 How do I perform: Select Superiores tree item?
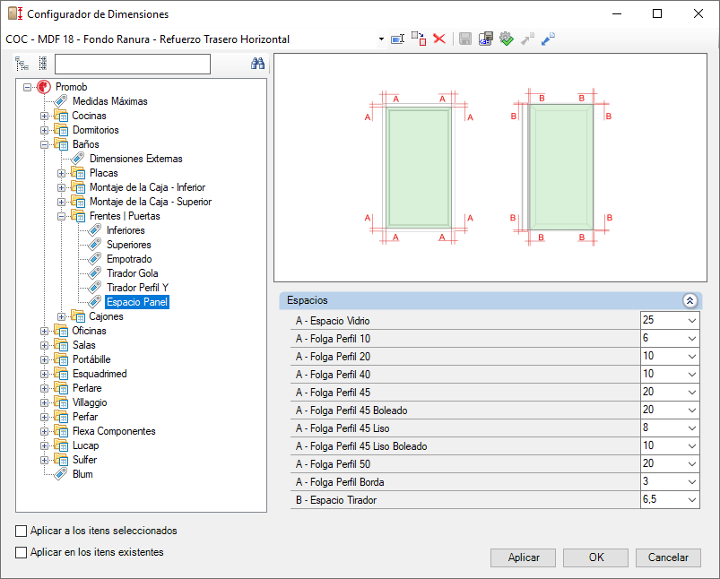click(x=128, y=245)
